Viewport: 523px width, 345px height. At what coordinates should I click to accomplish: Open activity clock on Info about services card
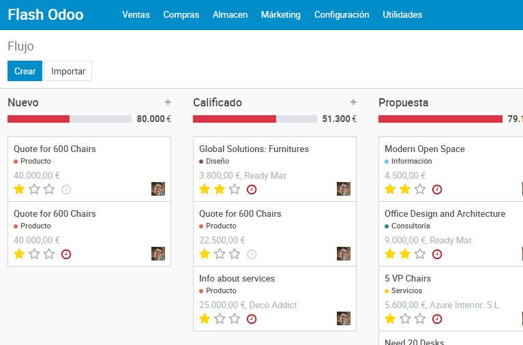point(252,319)
